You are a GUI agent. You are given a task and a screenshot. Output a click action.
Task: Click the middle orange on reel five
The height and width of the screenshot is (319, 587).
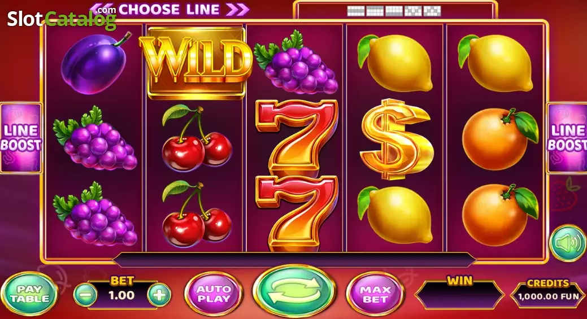coord(500,138)
